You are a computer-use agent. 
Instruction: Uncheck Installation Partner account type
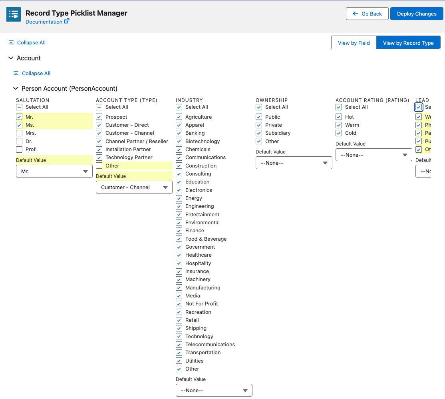coord(99,150)
